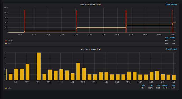Click the clock icon beside Last 24 hours

coord(166,4)
